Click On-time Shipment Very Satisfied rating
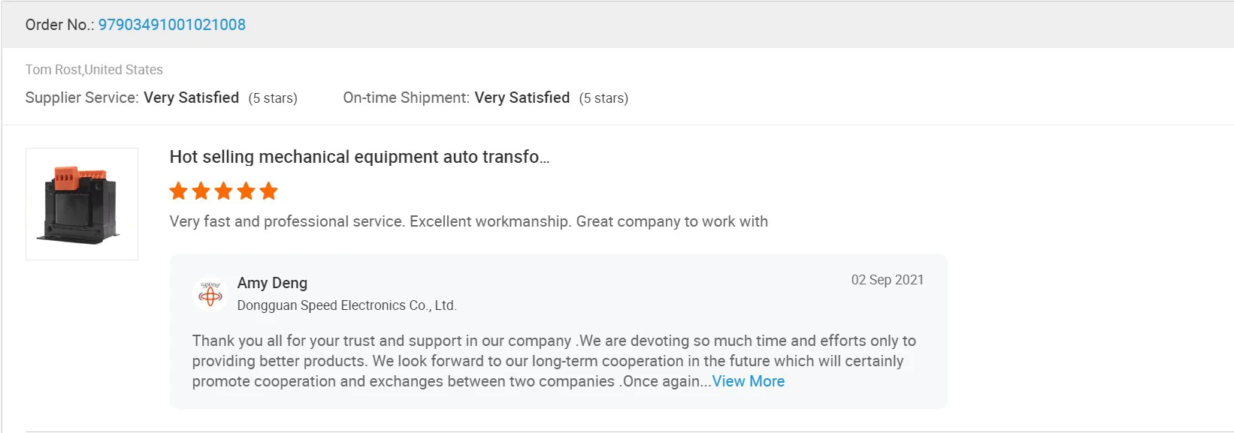Image resolution: width=1234 pixels, height=433 pixels. (x=522, y=98)
